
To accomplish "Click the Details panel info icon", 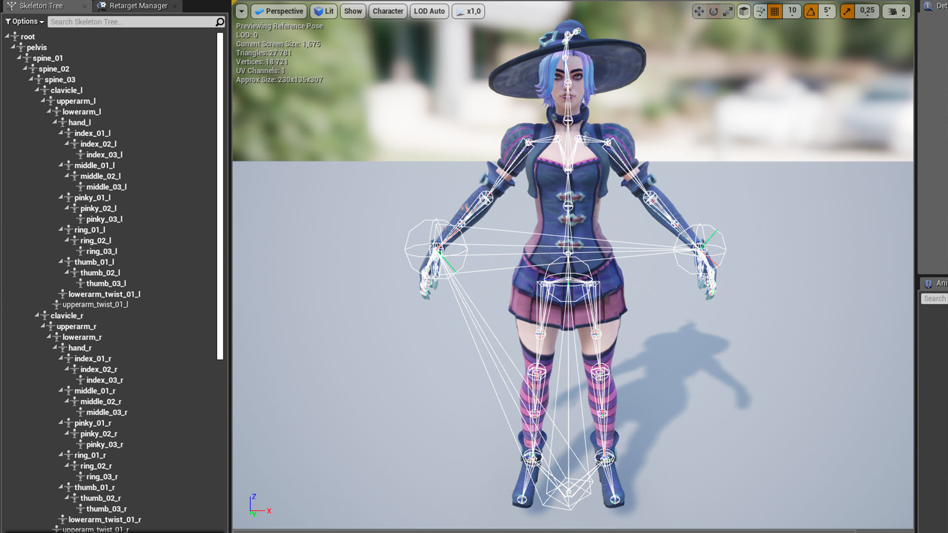I will tap(928, 6).
